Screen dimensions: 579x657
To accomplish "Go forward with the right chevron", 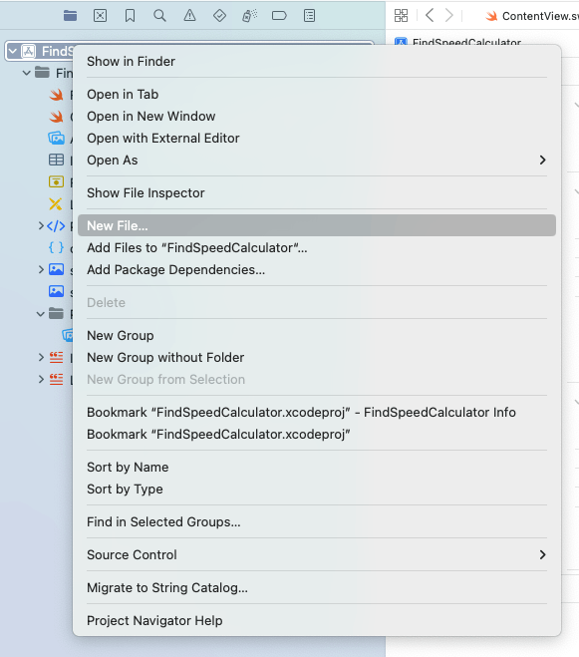I will click(449, 16).
